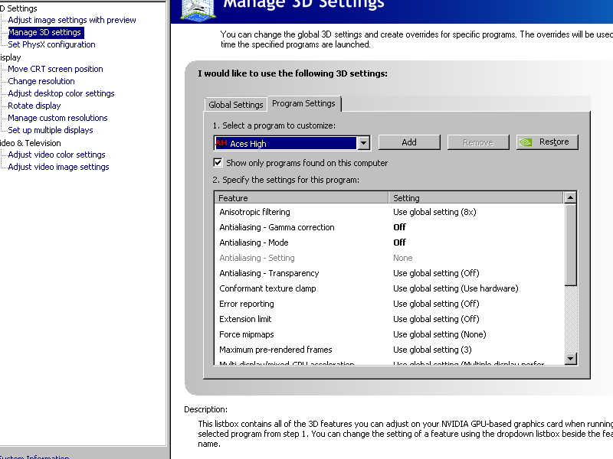Click the Restore button
613x459 pixels.
pos(547,142)
